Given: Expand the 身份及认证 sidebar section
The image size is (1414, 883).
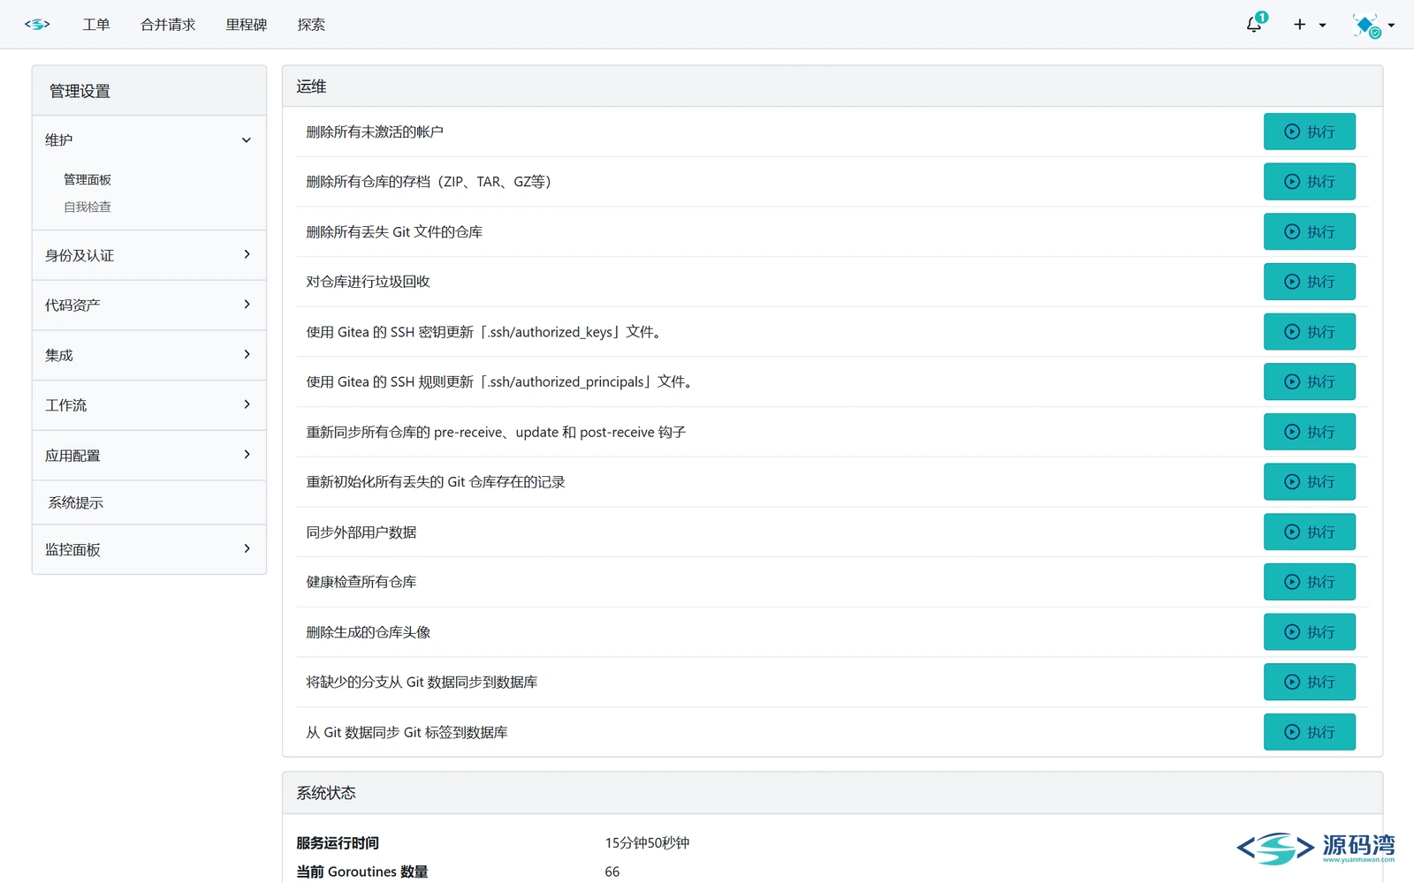Looking at the screenshot, I should coord(148,255).
